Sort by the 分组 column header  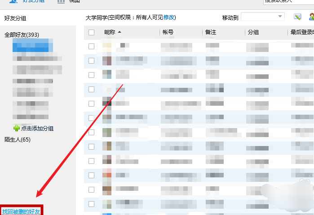point(253,32)
